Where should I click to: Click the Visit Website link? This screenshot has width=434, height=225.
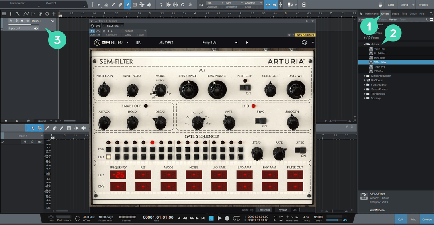tap(377, 210)
